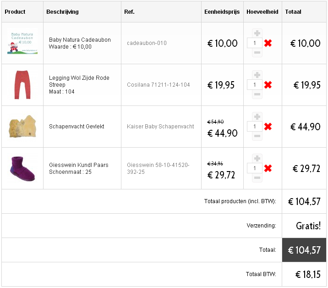
Task: Delete Giesswein Kundl Paars from cart
Action: (268, 168)
